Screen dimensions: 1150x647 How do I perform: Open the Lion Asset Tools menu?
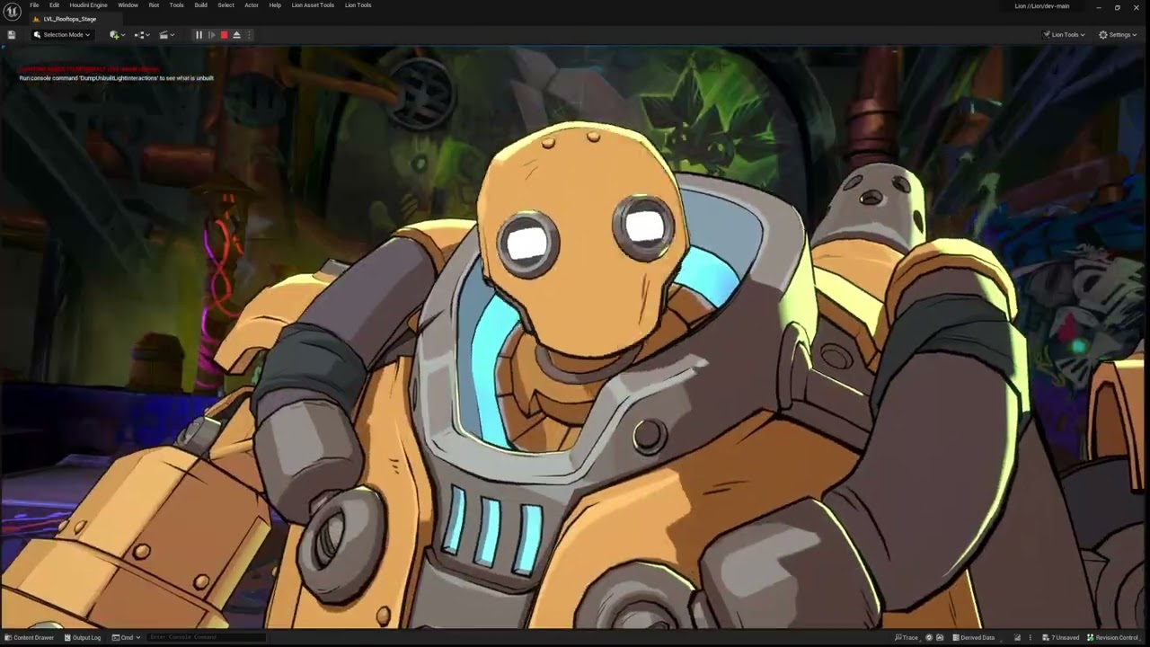click(x=313, y=5)
